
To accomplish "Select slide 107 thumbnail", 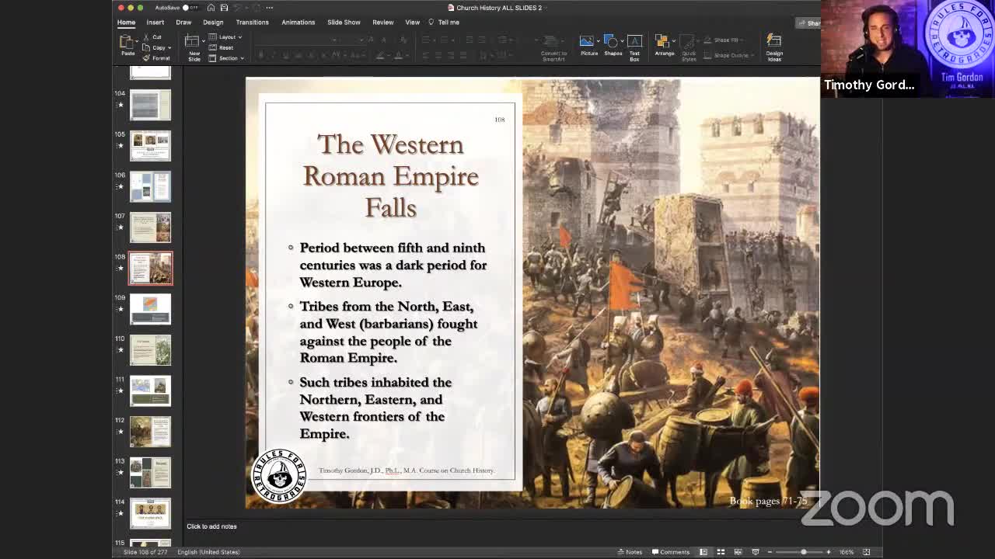I will point(150,227).
